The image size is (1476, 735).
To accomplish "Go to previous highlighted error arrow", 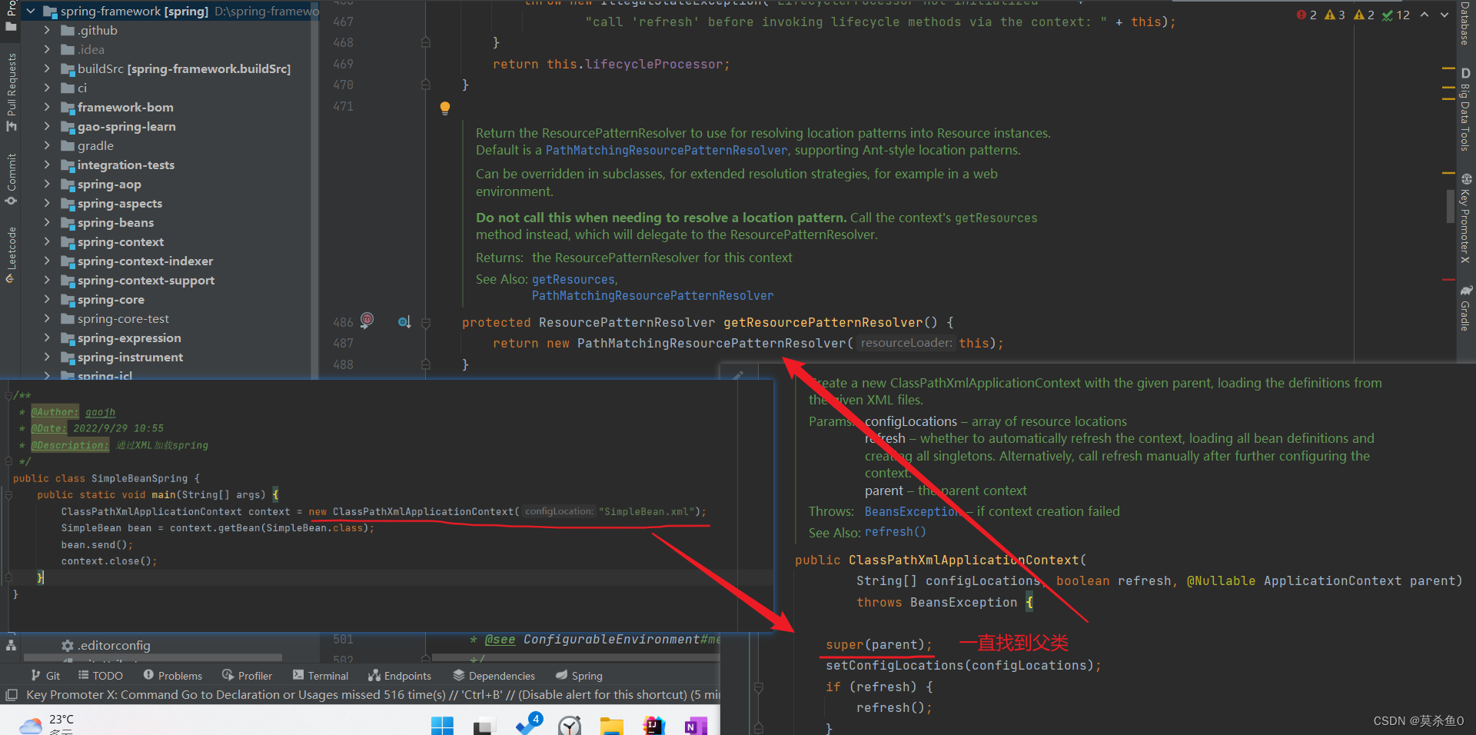I will 1424,15.
